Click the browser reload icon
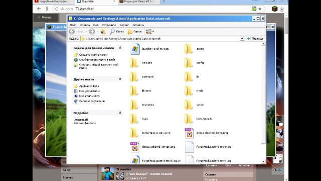This screenshot has width=321, height=181. [57, 9]
